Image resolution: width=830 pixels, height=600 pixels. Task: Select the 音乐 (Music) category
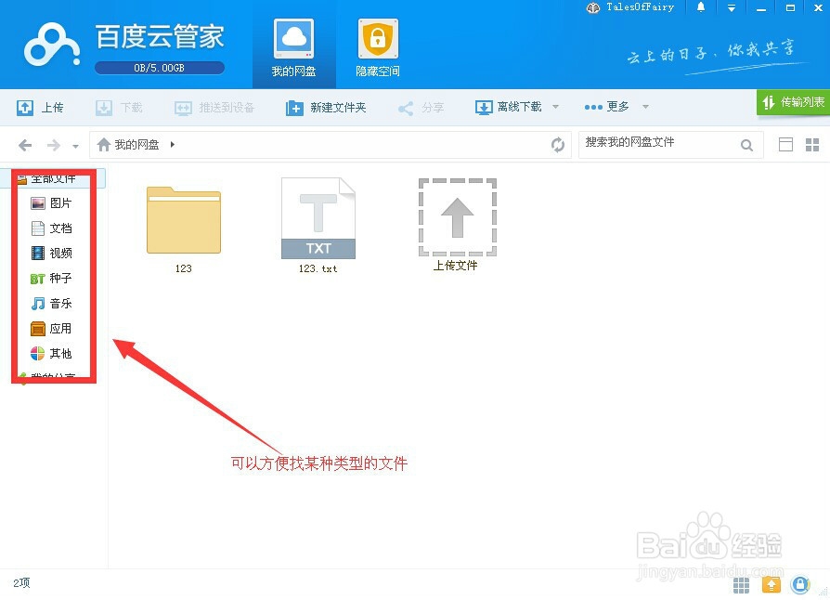[x=61, y=303]
